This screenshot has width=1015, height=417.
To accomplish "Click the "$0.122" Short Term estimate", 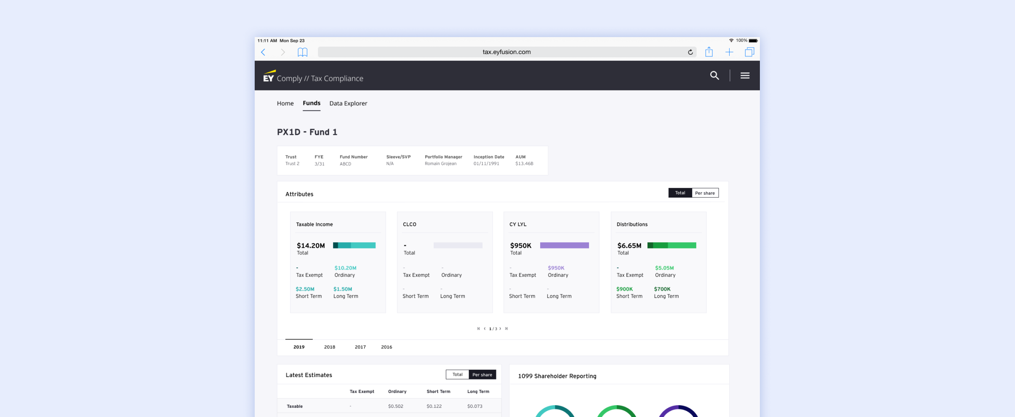I will tap(434, 406).
